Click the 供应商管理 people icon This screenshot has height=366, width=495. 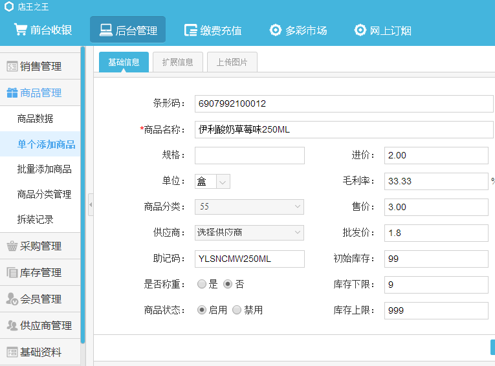point(12,325)
